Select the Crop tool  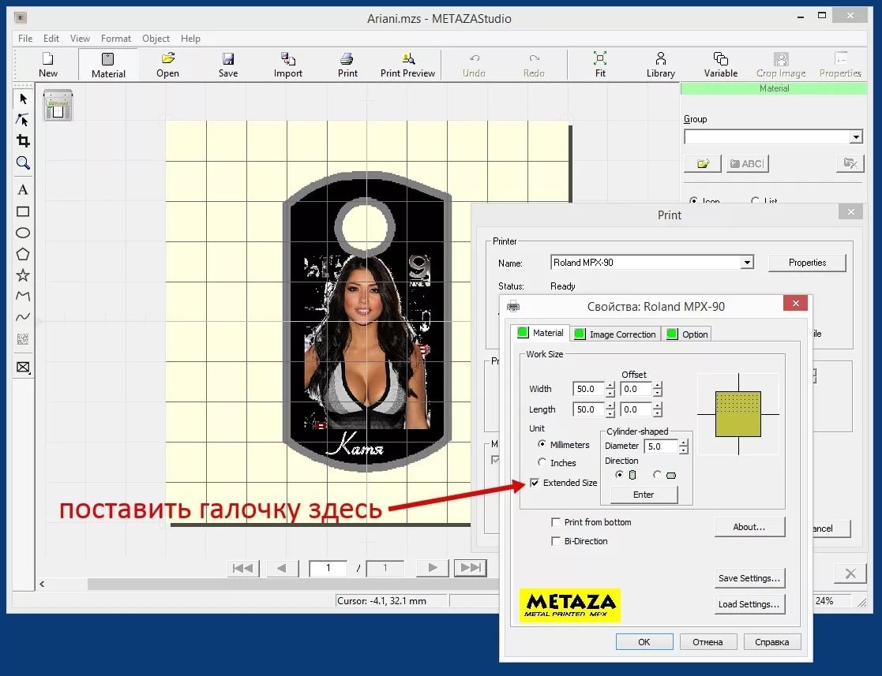pyautogui.click(x=23, y=141)
